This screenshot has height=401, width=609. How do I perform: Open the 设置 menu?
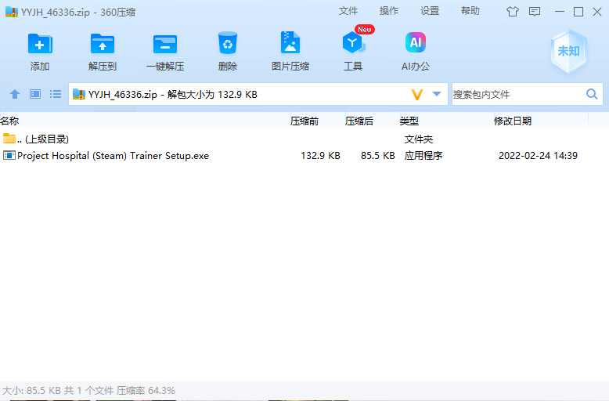pyautogui.click(x=430, y=11)
